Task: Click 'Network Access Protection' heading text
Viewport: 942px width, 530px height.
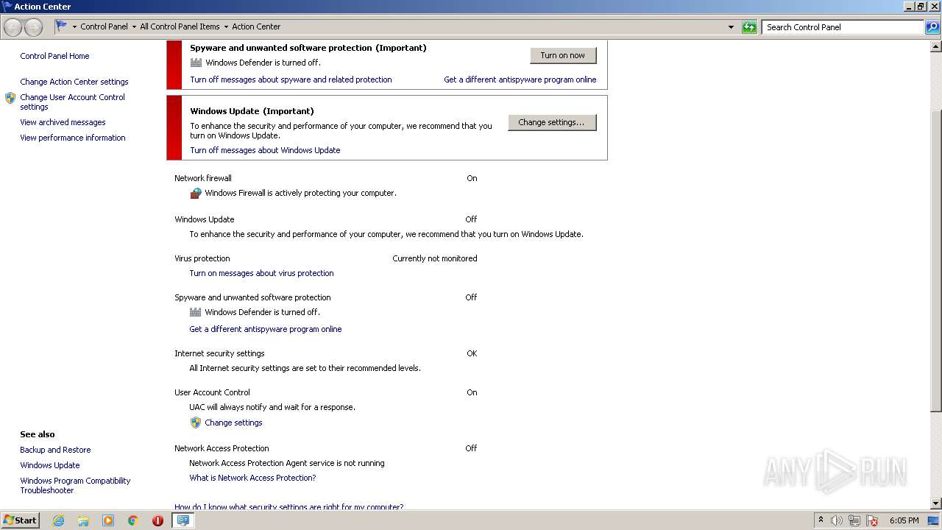Action: 222,448
